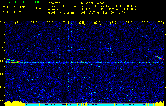
Task: Click the 0719 time marker
Action: pos(145,23)
